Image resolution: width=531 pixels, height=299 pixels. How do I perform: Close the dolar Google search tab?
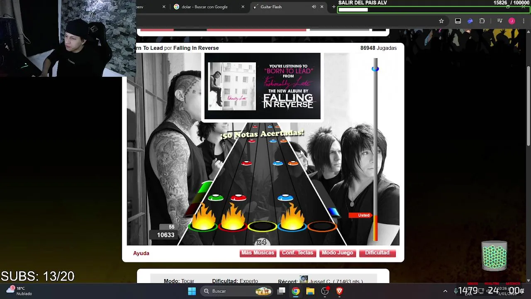point(243,7)
